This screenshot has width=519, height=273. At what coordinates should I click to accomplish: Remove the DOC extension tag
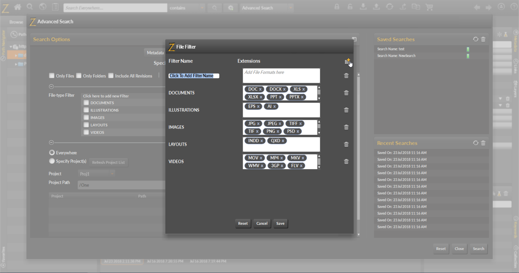click(x=260, y=89)
